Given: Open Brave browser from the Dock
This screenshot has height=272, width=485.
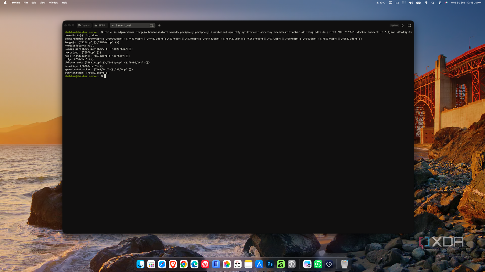Looking at the screenshot, I should pos(173,264).
